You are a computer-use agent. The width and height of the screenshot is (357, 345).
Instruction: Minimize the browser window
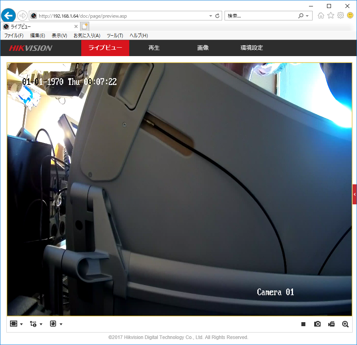pyautogui.click(x=311, y=6)
